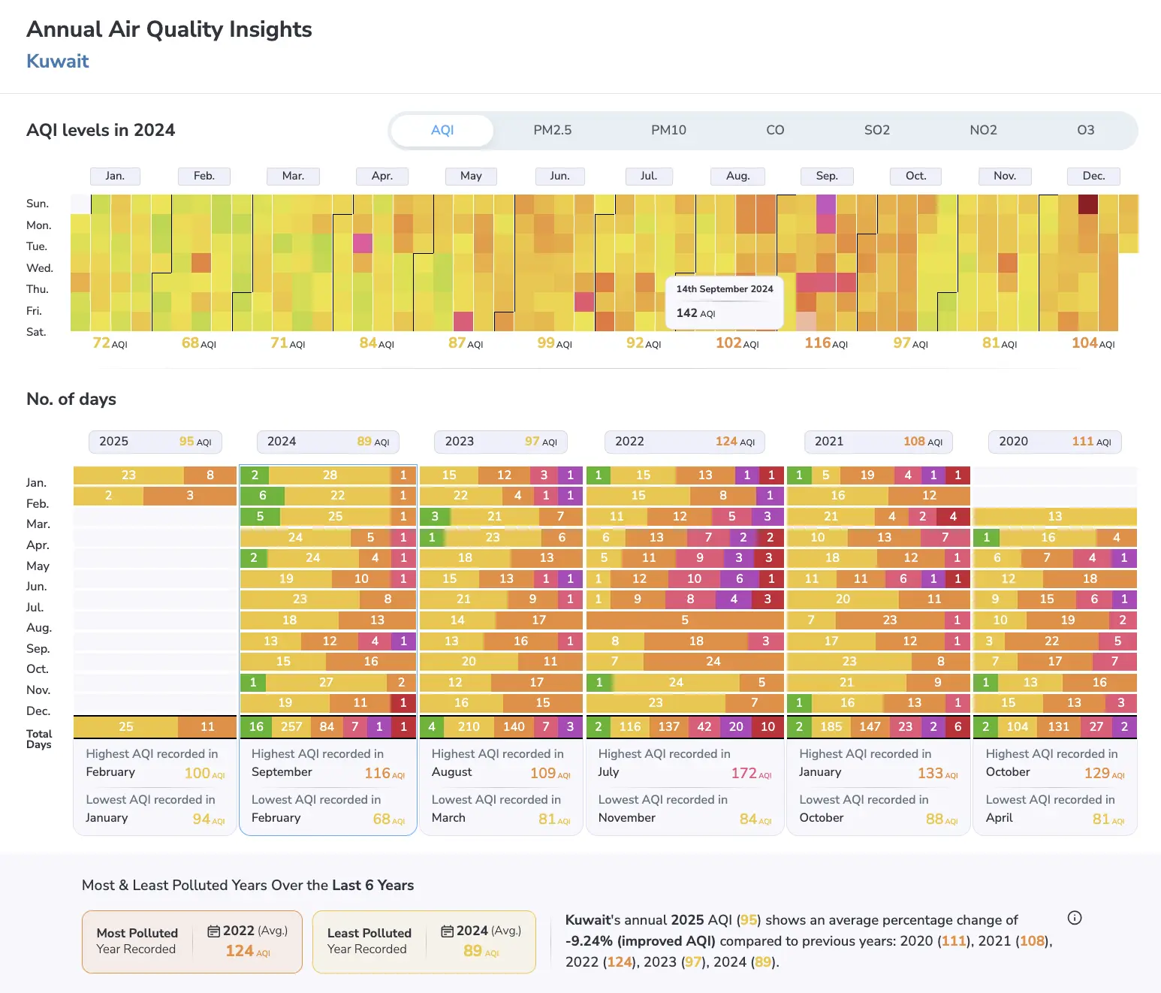Click the 72 AQI average under January

[110, 343]
